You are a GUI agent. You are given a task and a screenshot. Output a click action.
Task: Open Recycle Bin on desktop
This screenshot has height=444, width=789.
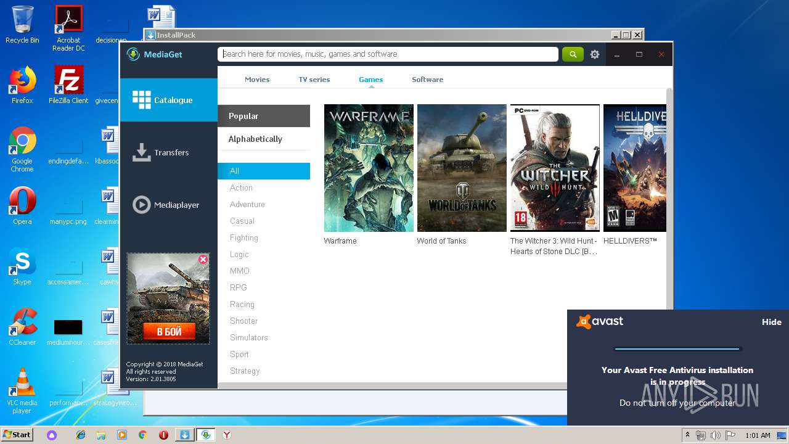click(22, 25)
